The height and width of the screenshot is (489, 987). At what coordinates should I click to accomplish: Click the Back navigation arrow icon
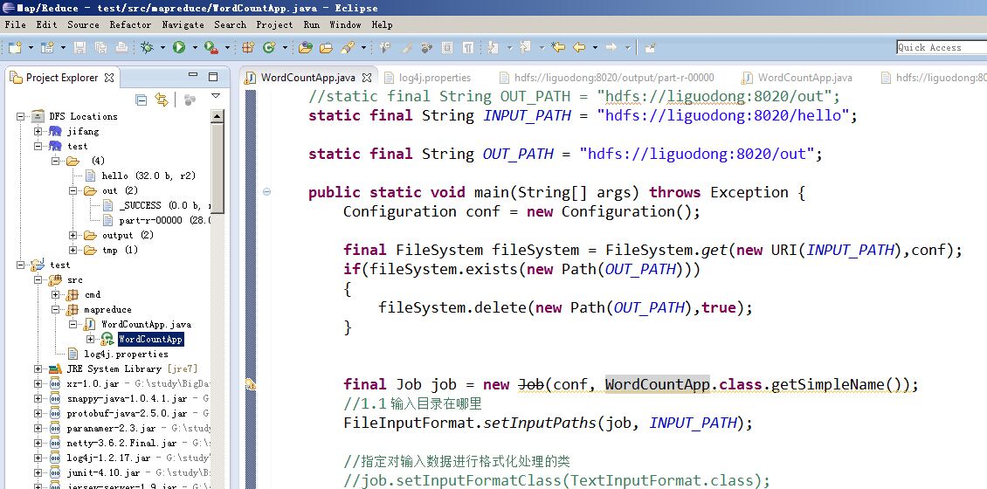coord(578,47)
